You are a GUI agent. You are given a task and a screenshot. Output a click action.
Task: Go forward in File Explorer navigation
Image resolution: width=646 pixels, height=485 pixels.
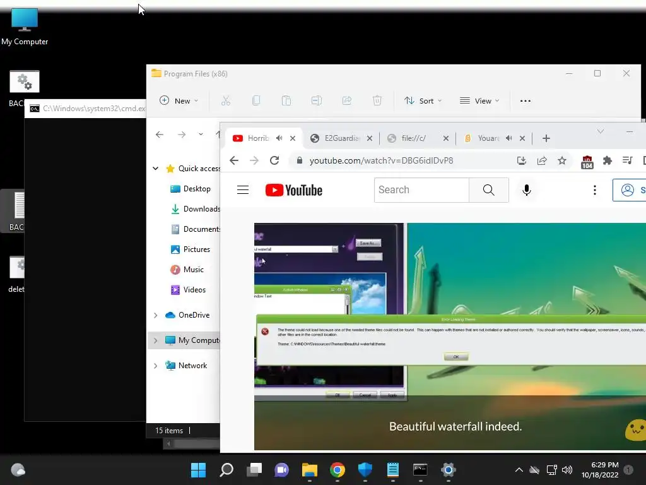click(x=182, y=135)
